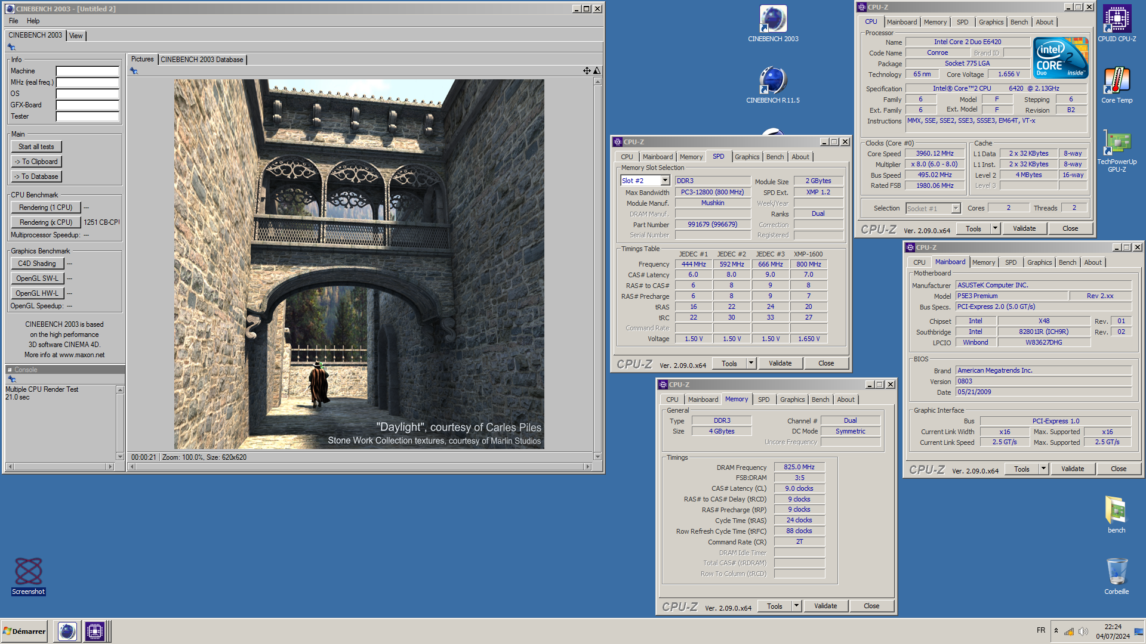Select Bench tab in Memory CPU-Z window
This screenshot has height=644, width=1146.
point(820,400)
